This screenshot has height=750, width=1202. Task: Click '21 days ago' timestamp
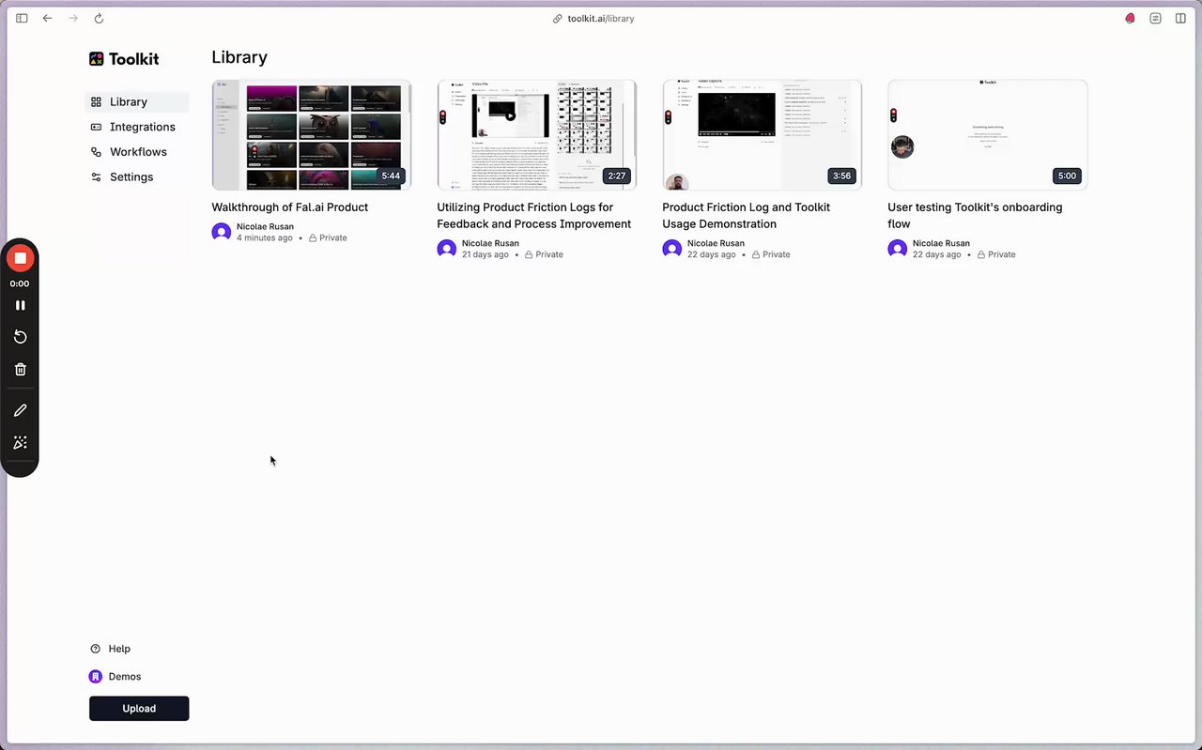[485, 254]
